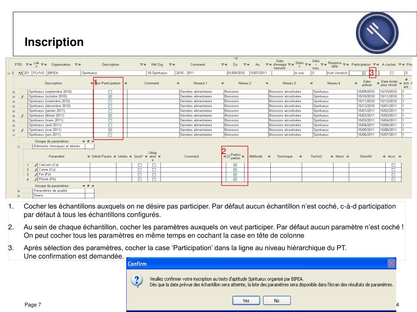Click the pencil icon on Spiritueux (mai 2011)

22,130
